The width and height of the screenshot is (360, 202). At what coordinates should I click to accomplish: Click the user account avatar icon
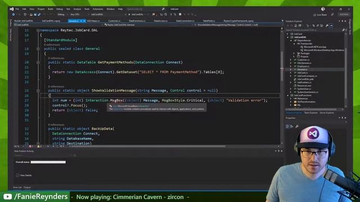(x=323, y=9)
